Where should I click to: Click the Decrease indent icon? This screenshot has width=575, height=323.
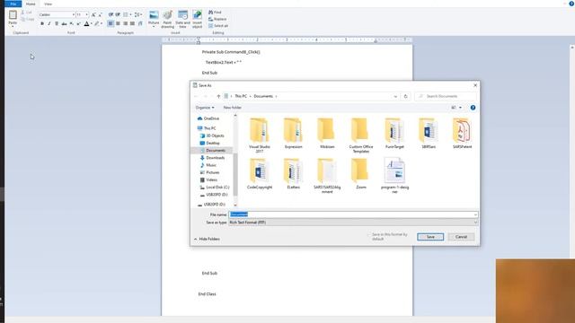tap(111, 14)
